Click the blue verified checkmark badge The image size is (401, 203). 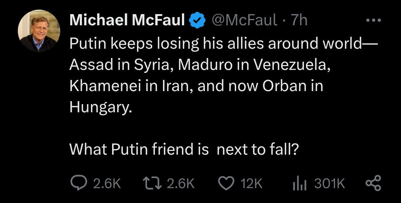(197, 20)
